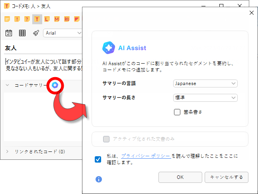Select the L memo type icon
Viewport: 258px width, 194px height.
[x=47, y=19]
